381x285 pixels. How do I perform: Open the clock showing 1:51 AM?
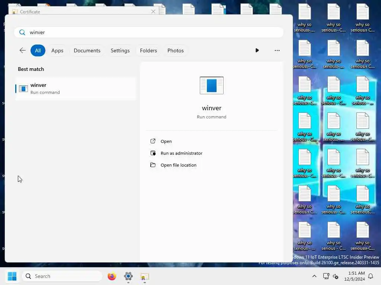tap(355, 276)
